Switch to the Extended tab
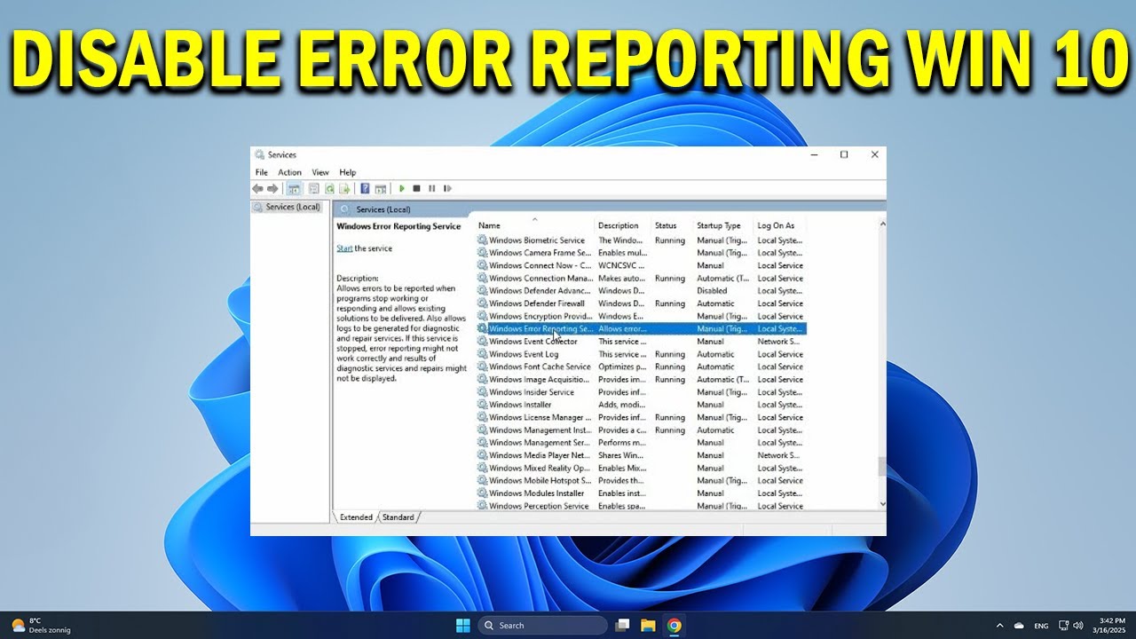 pos(356,517)
